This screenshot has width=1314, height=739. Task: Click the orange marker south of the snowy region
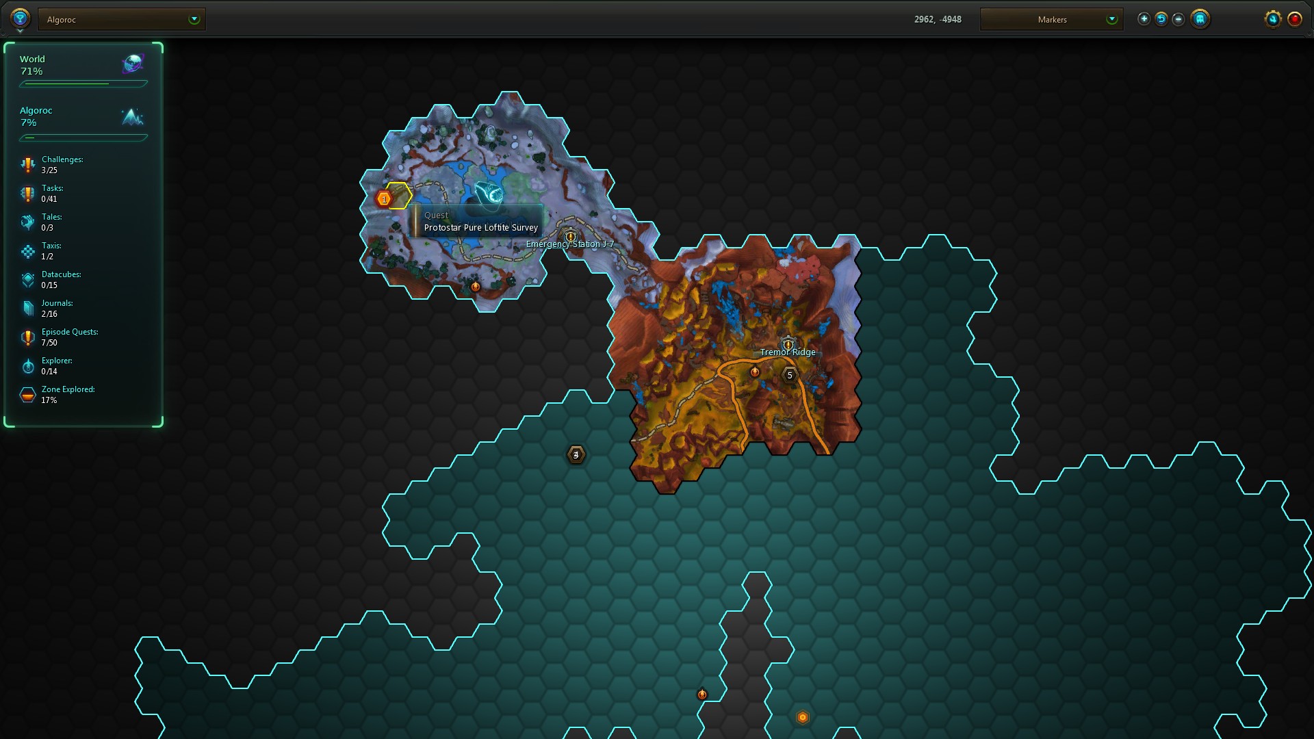click(x=476, y=287)
